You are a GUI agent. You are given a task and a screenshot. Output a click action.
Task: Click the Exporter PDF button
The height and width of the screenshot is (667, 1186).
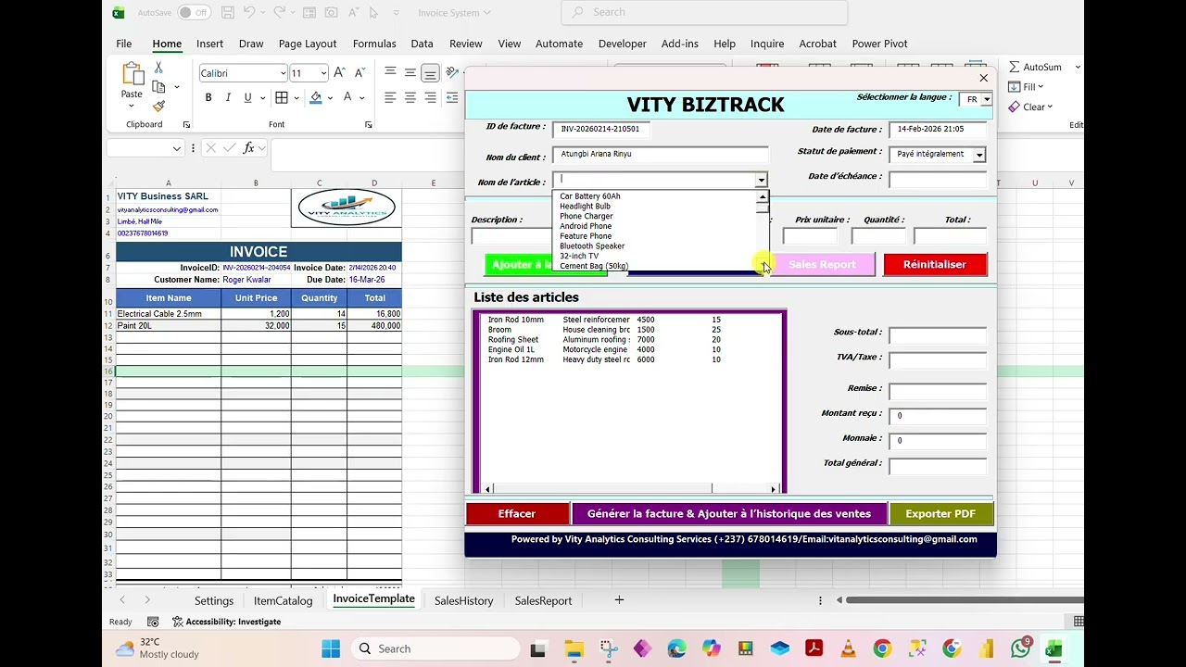(940, 514)
